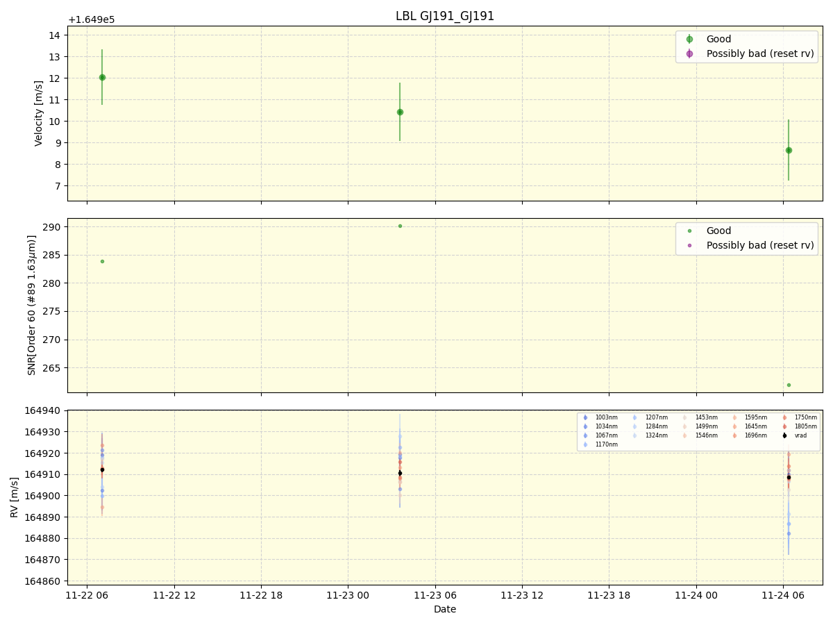
Task: Click the black vrad point near 11-23 in RV panel
Action: (400, 473)
